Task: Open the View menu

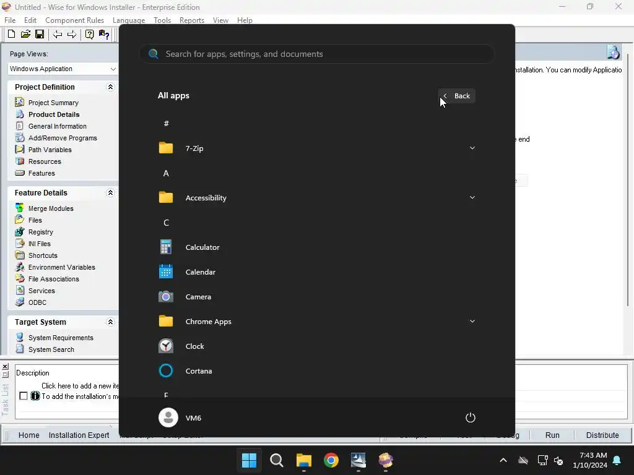Action: [220, 20]
